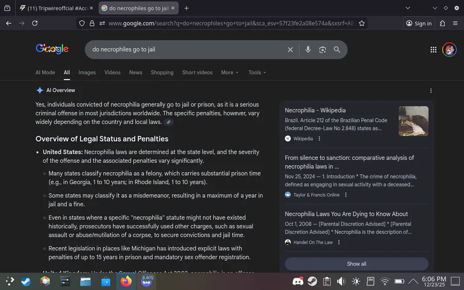Viewport: 464px width, 290px height.
Task: Switch to Shopping results
Action: coord(162,73)
